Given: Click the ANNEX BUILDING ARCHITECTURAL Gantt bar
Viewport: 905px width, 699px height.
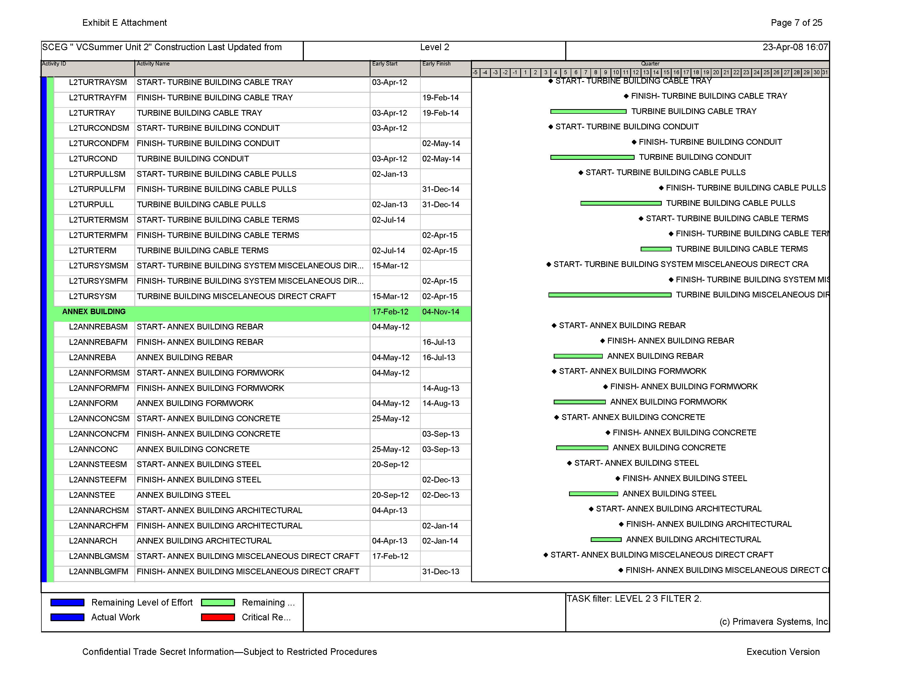Looking at the screenshot, I should click(606, 539).
